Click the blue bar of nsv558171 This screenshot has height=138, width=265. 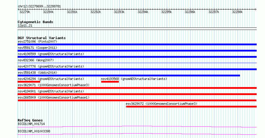pyautogui.click(x=137, y=51)
